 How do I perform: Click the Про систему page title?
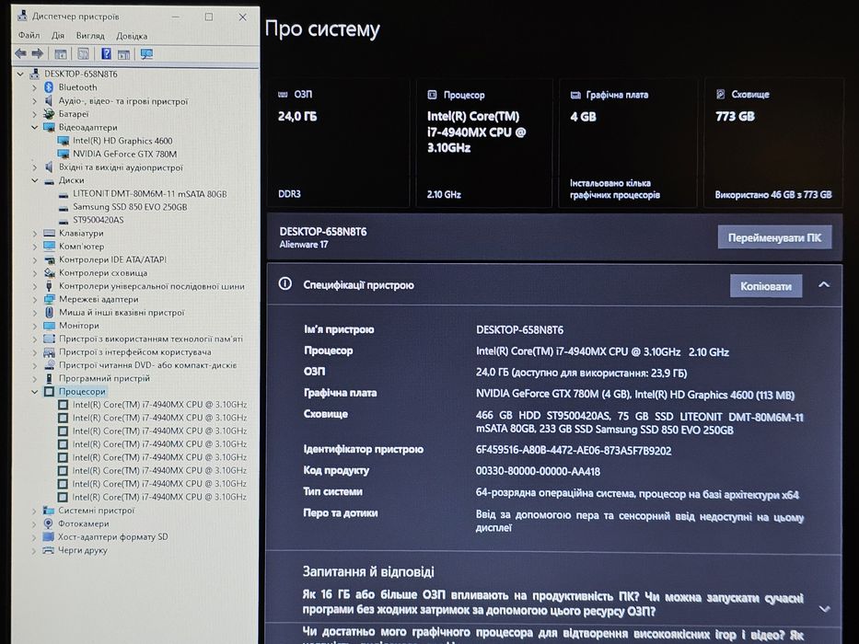pos(322,29)
